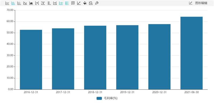Switch to line chart type
This screenshot has height=103, width=214.
tap(7, 3)
